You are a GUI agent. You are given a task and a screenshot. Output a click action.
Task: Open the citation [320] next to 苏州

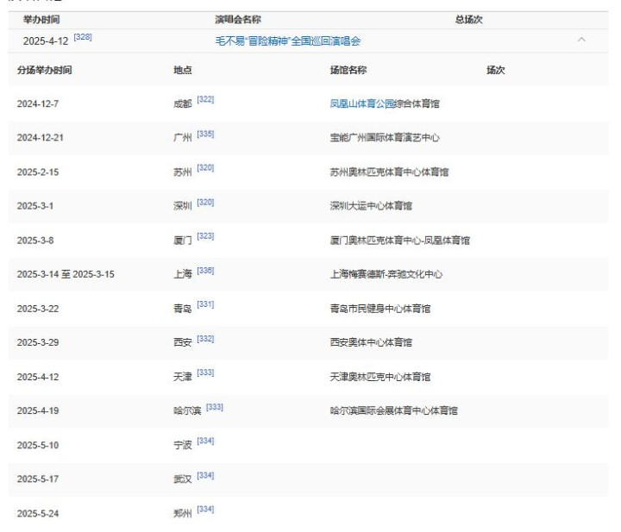(205, 169)
